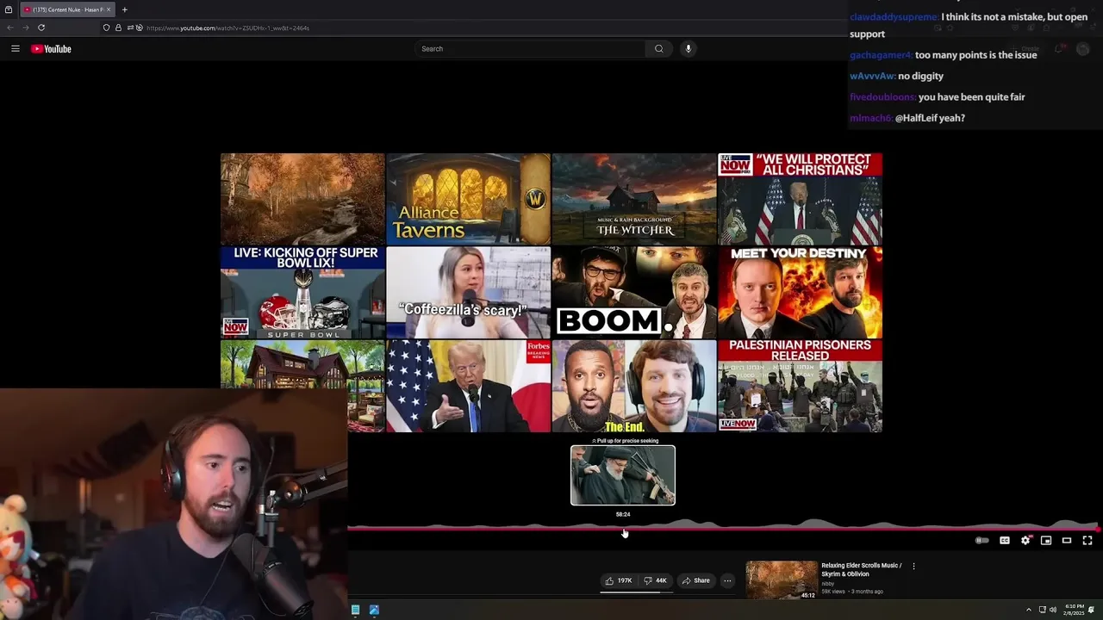The height and width of the screenshot is (620, 1103).
Task: Open the taskbar clock showing 6:10 PM
Action: (1072, 610)
